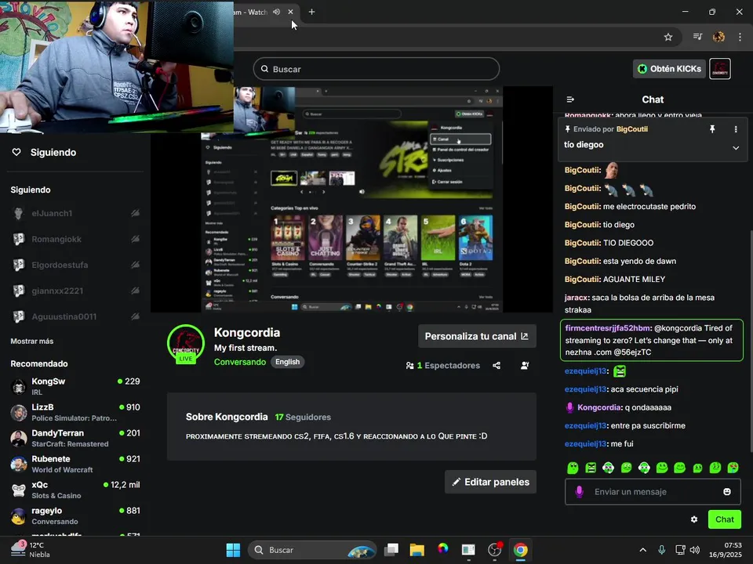Open the weather widget 12°C Niebla
The width and height of the screenshot is (753, 564).
pos(31,550)
